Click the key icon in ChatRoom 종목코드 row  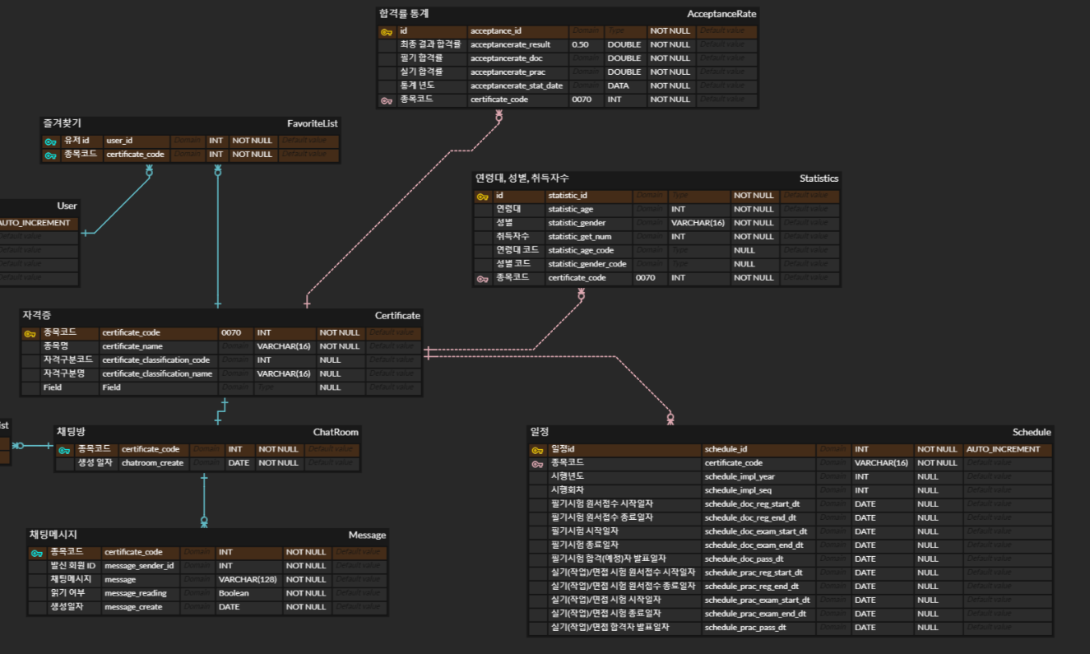[x=64, y=450]
